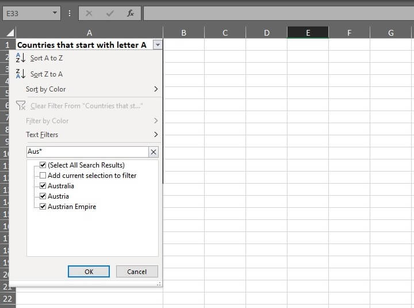
Task: Click the Sort Z to A icon
Action: (21, 74)
